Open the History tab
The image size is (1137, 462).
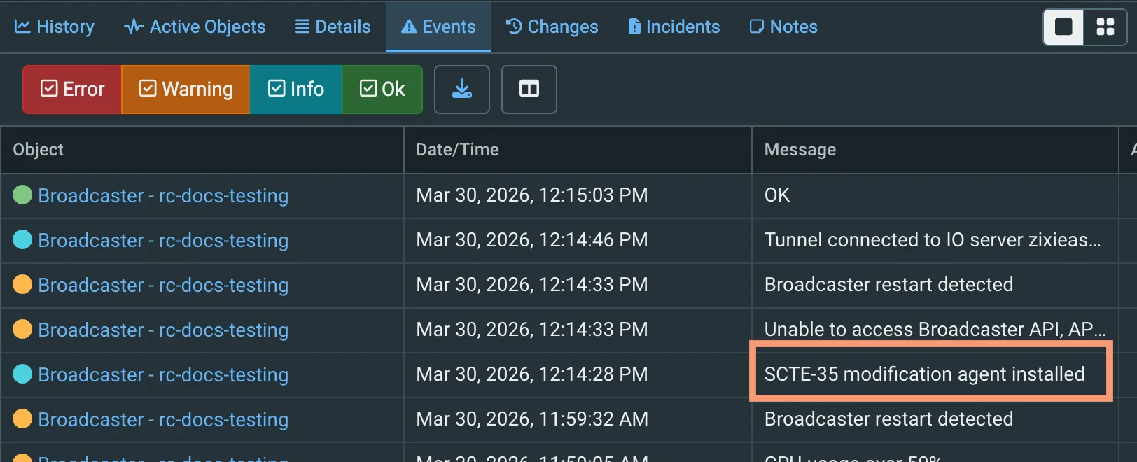[54, 27]
